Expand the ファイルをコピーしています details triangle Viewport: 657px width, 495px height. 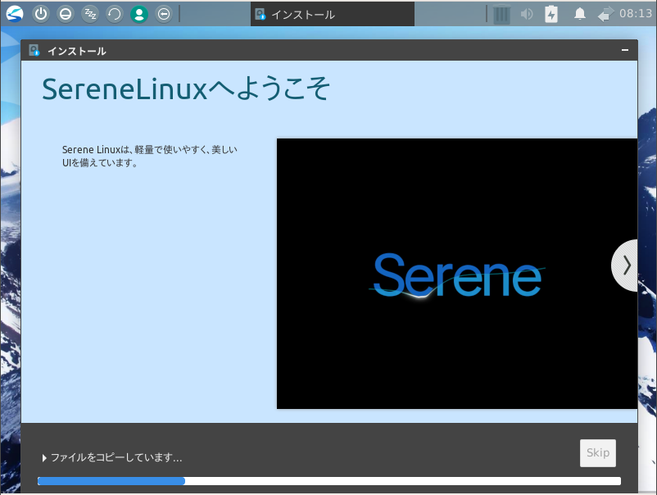tap(44, 457)
